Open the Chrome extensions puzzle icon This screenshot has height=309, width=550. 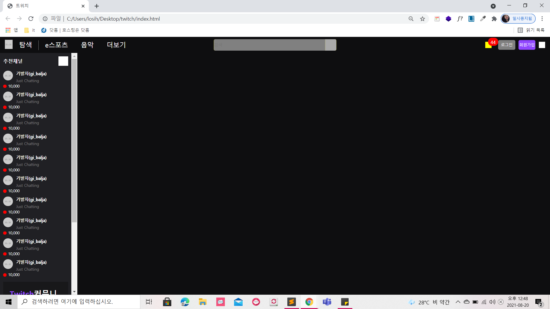point(494,19)
